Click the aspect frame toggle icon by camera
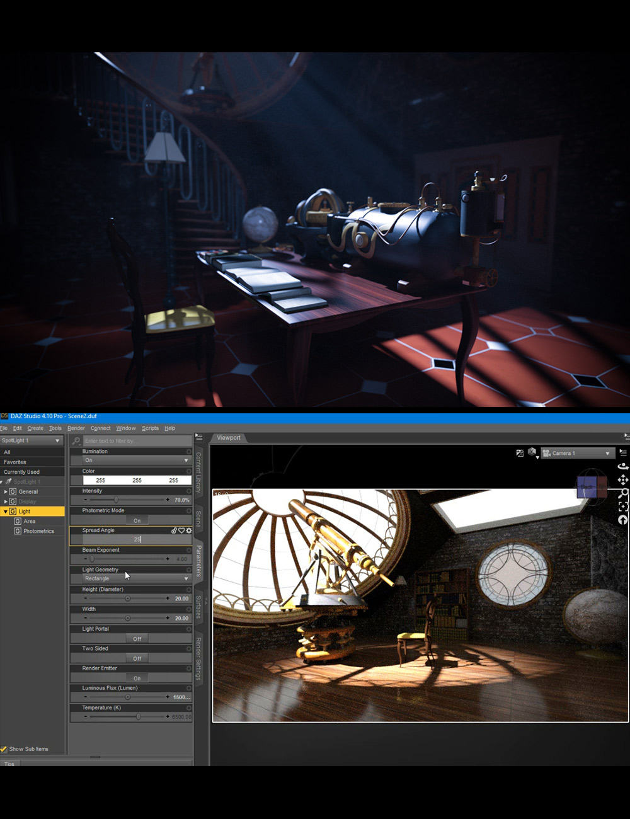The width and height of the screenshot is (630, 819). (x=520, y=453)
